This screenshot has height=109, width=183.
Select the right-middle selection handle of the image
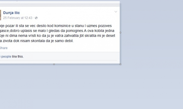(x=120, y=33)
